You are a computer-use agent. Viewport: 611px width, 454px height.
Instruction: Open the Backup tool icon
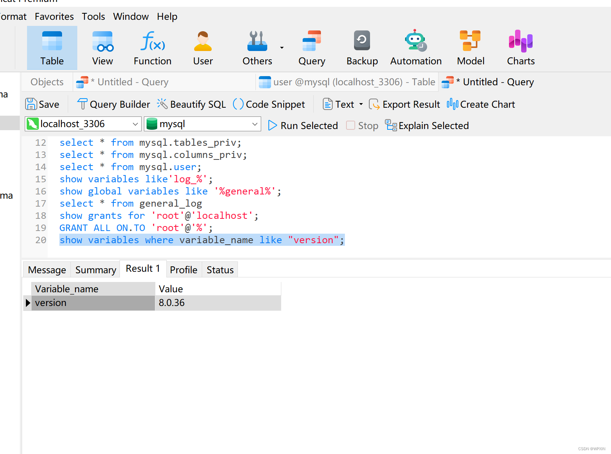pos(361,48)
